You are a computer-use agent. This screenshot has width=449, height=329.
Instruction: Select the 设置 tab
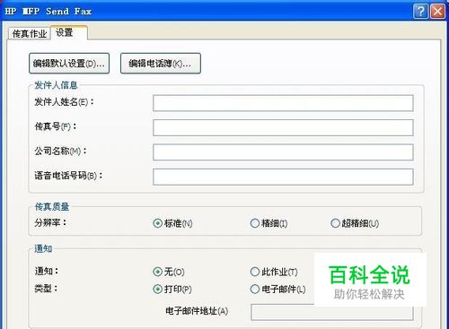tap(68, 32)
